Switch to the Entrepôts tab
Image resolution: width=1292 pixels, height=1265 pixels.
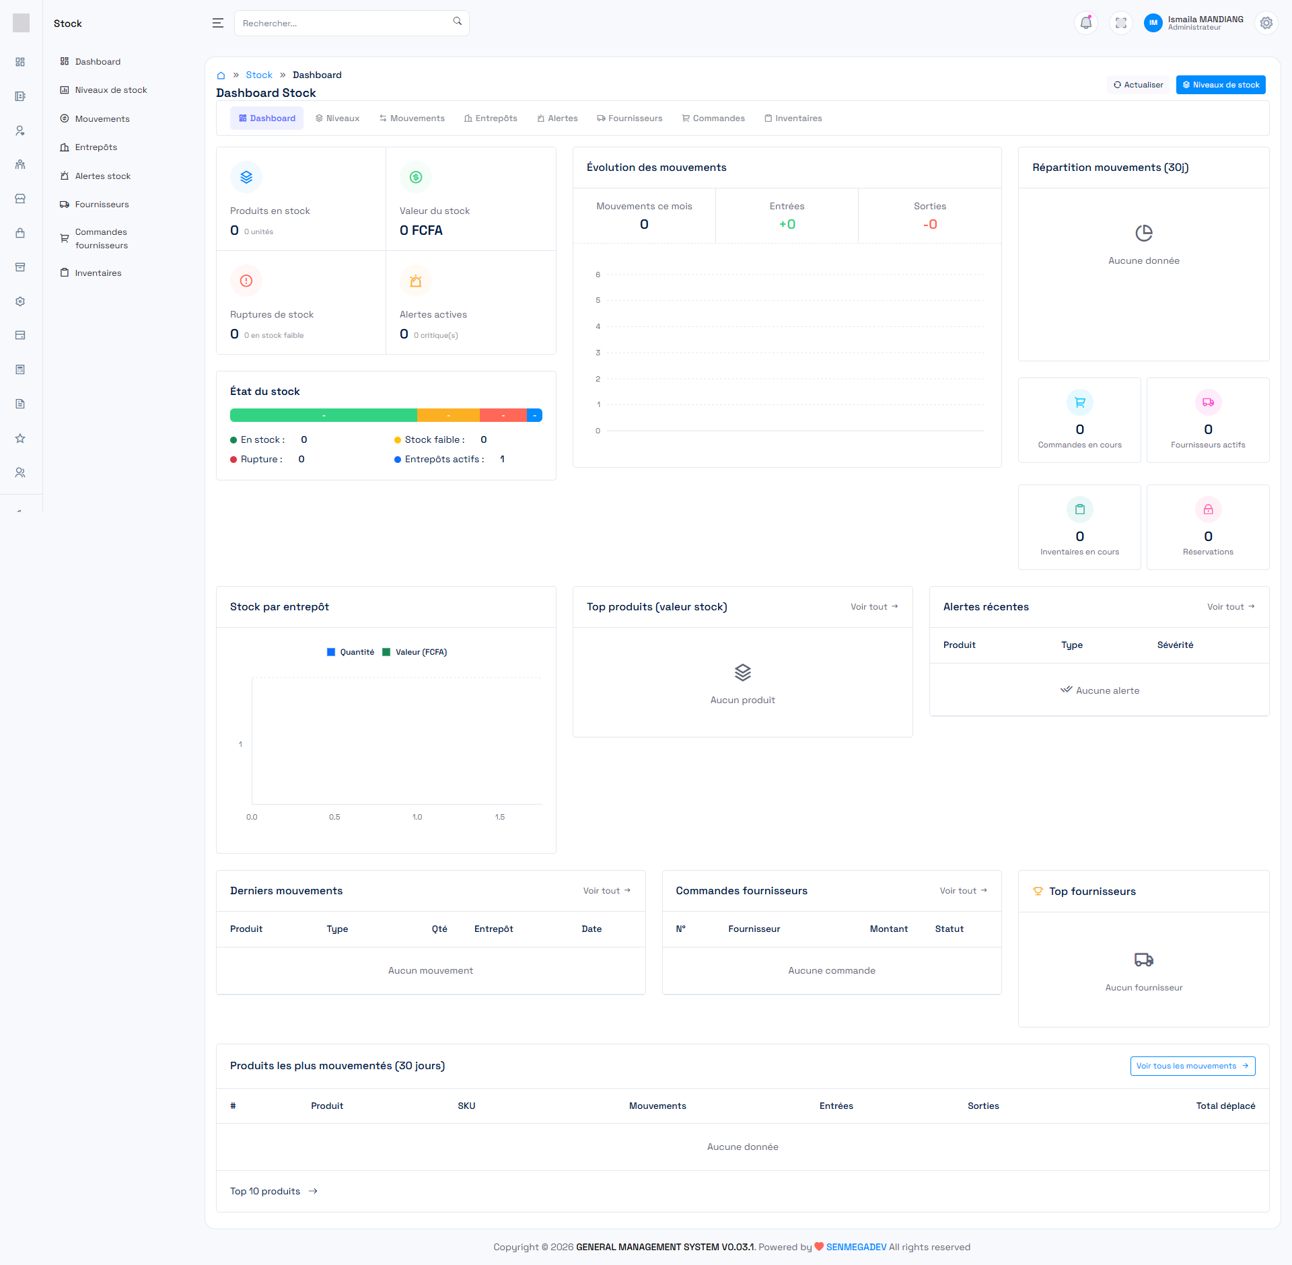(491, 118)
